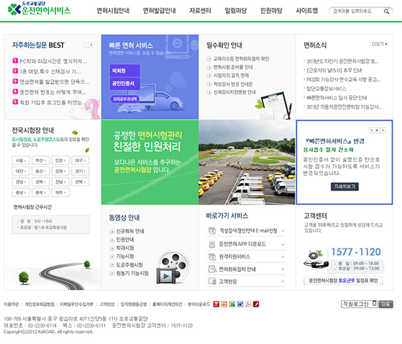Open the 면허시험안내 menu
402x344 pixels.
point(113,11)
